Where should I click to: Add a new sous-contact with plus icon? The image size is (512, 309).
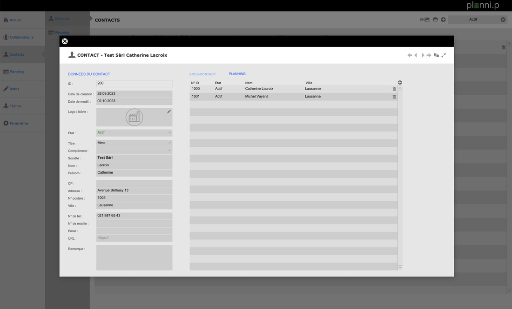click(x=400, y=83)
